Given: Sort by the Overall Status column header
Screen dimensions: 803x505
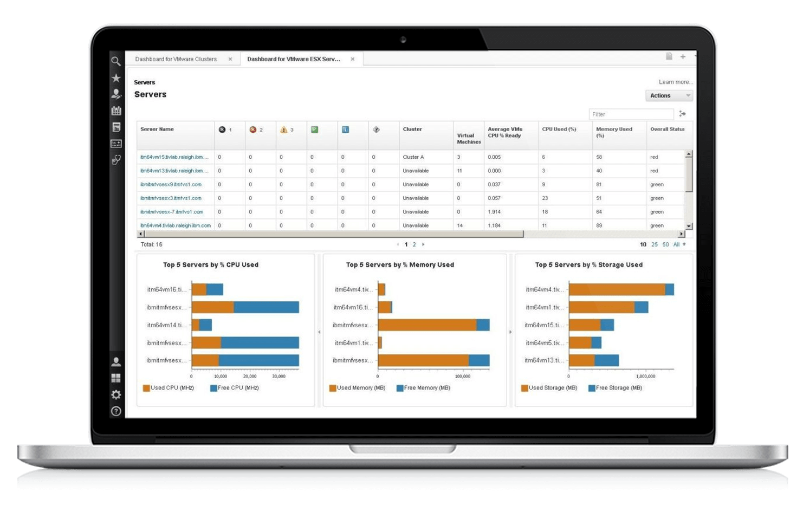Looking at the screenshot, I should point(668,129).
